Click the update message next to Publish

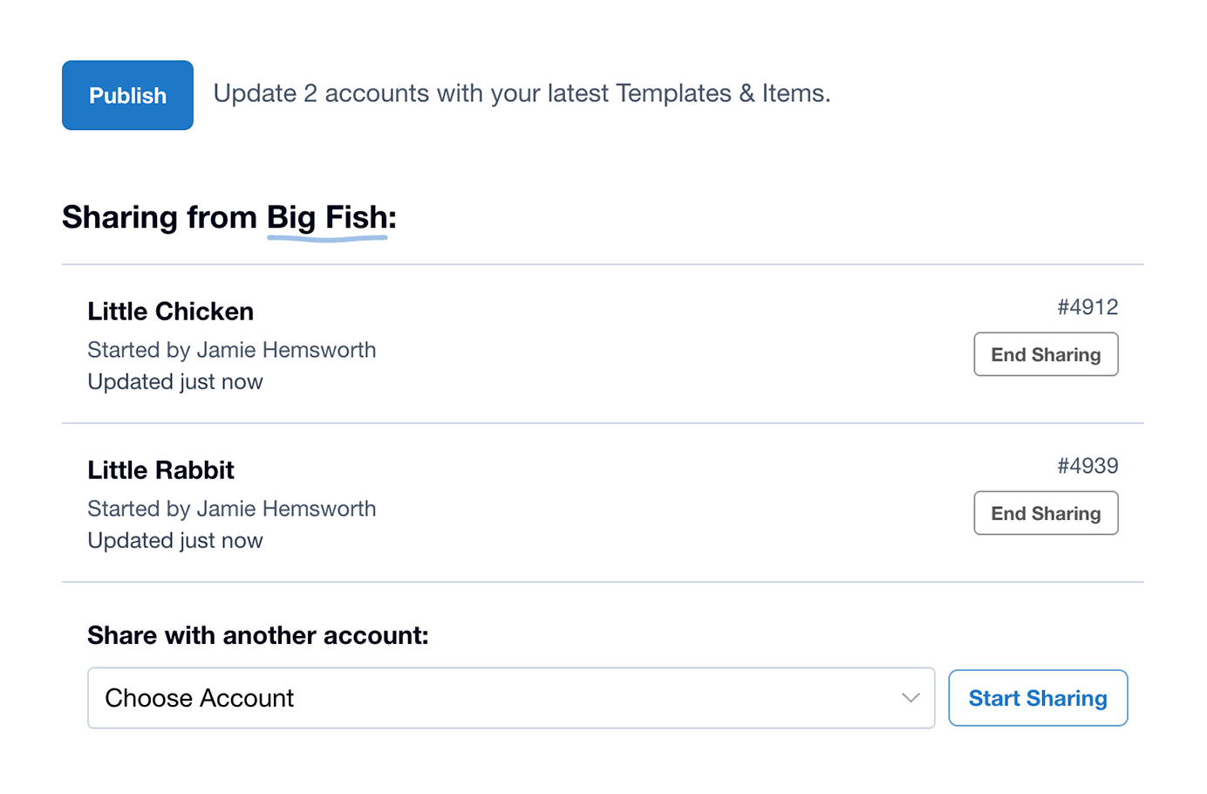pyautogui.click(x=522, y=92)
